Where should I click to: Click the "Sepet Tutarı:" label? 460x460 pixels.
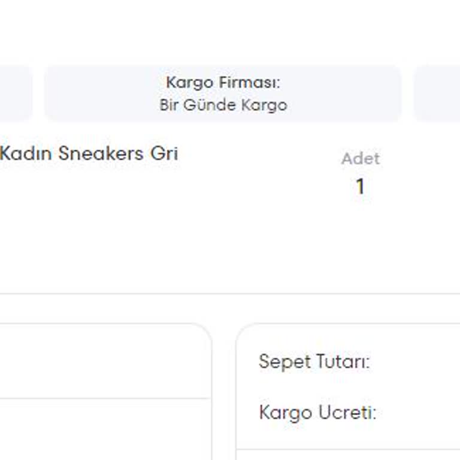(x=314, y=362)
